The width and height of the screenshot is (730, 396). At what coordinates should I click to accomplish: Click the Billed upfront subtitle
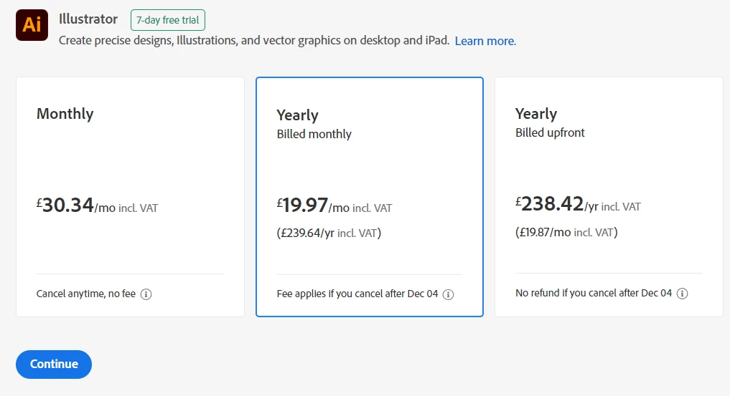[x=550, y=132]
